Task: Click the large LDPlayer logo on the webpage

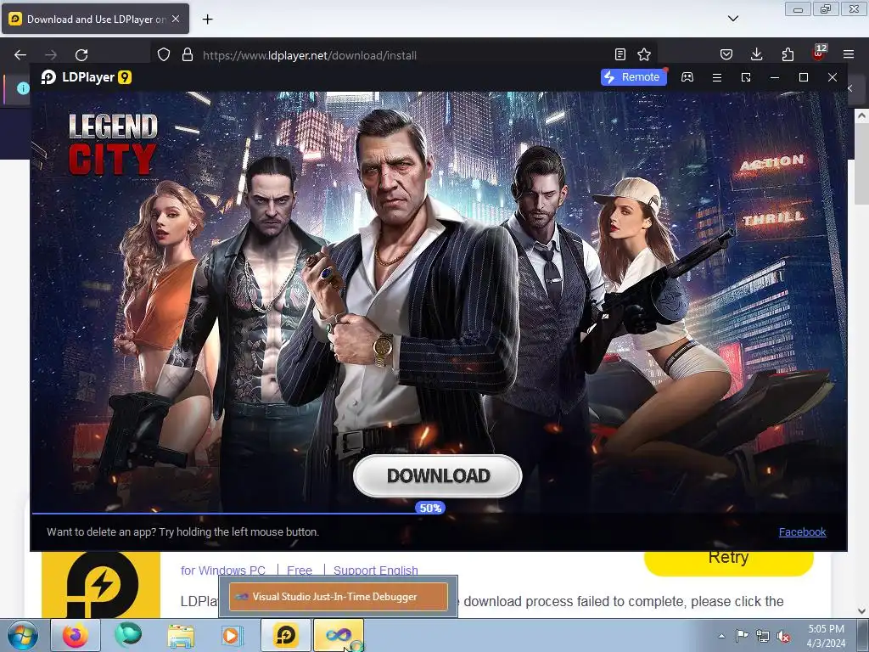Action: [101, 584]
